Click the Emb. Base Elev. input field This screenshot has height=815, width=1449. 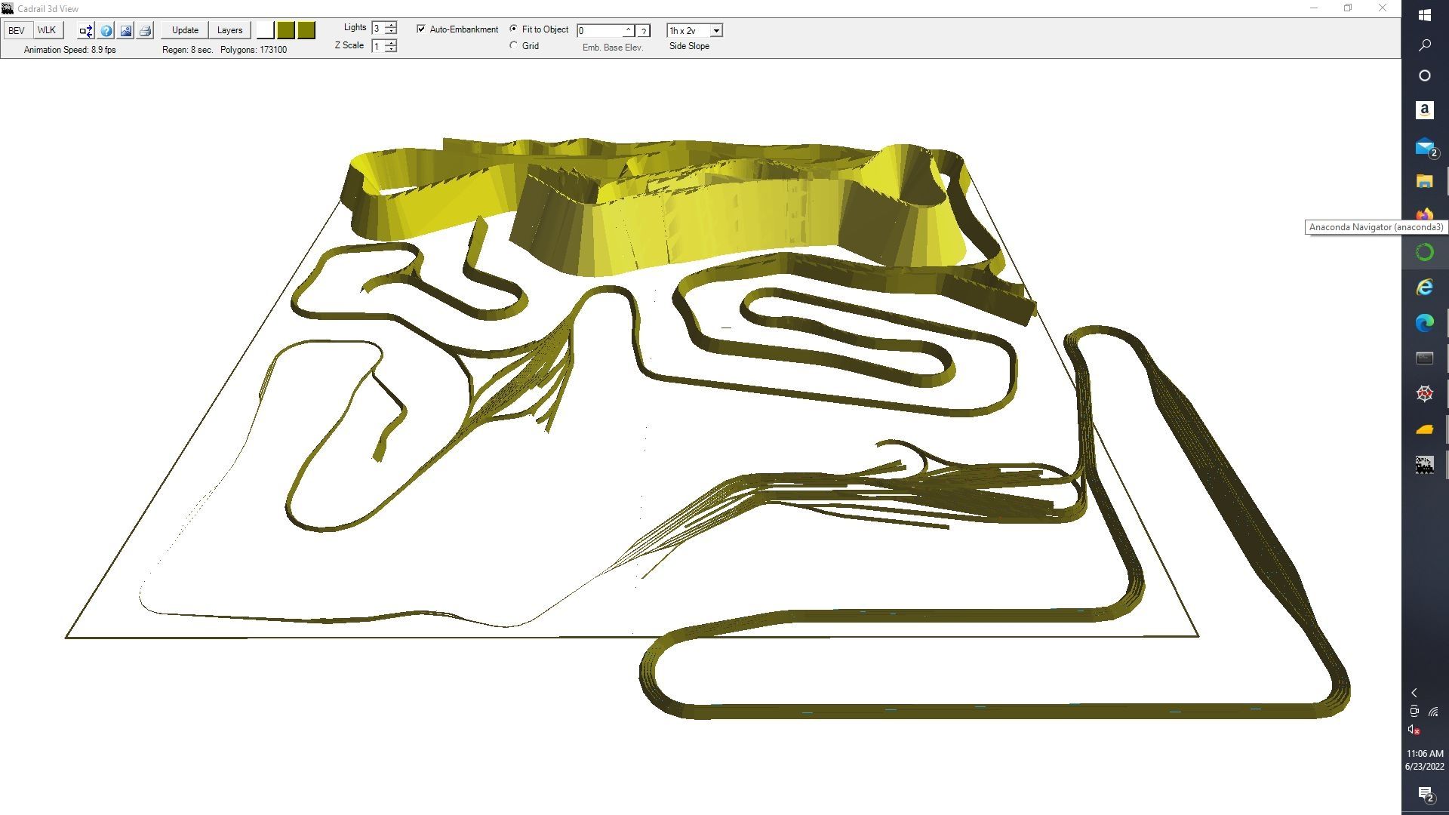pyautogui.click(x=600, y=31)
